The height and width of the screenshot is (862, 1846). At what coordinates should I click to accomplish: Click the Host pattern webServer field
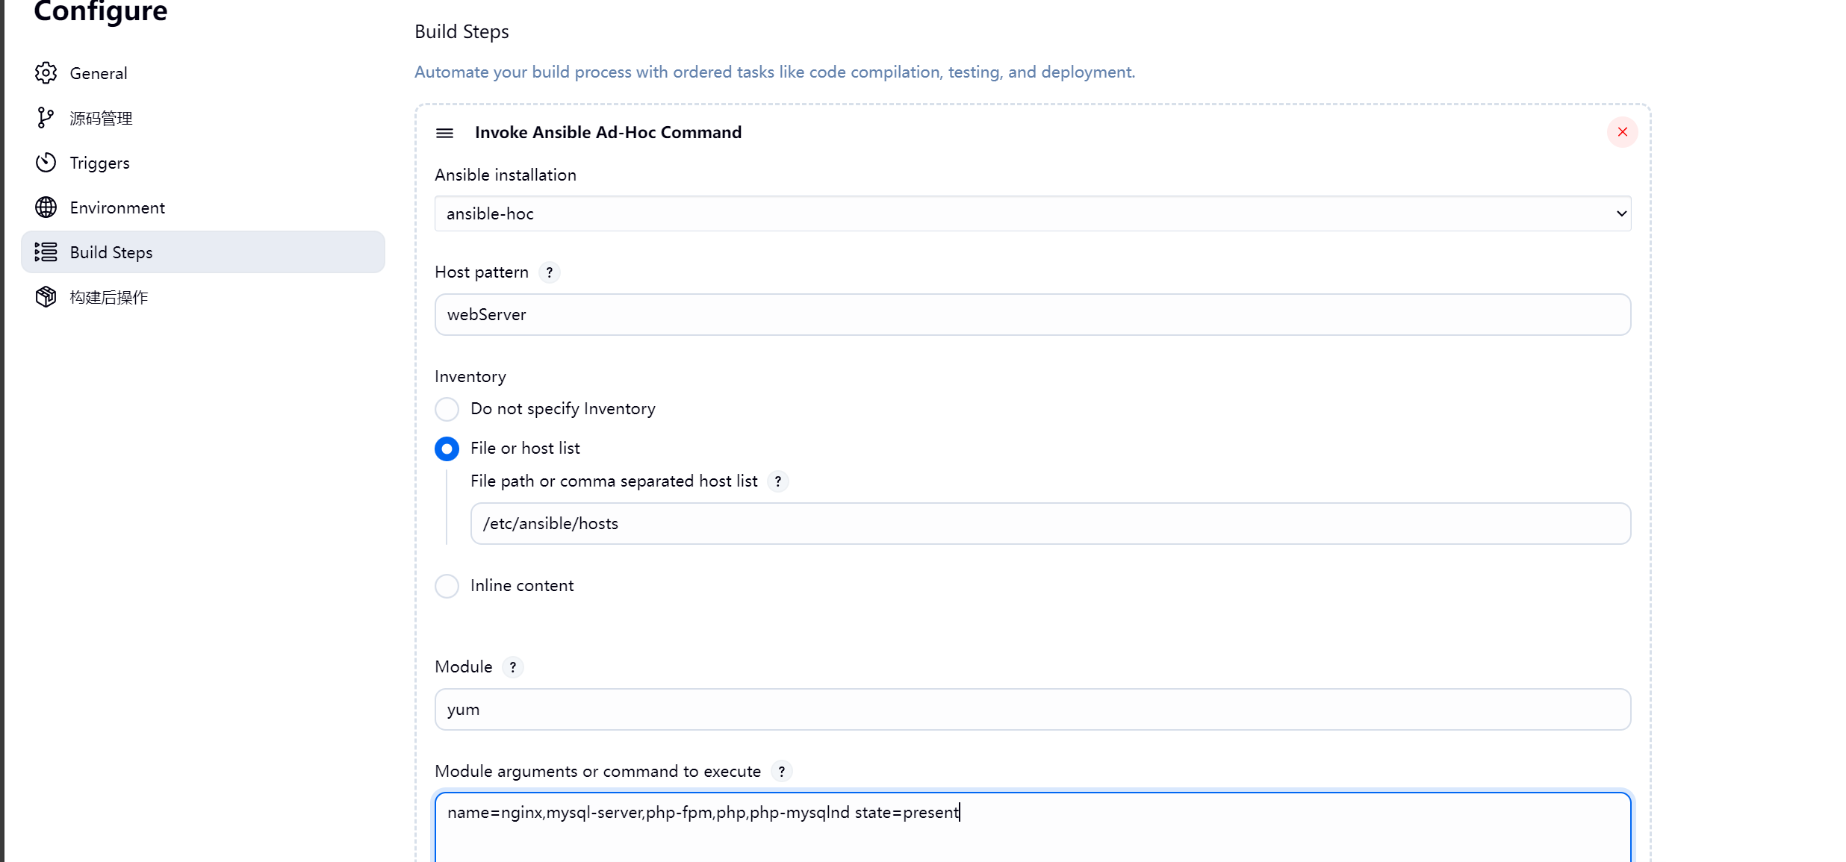pos(1033,314)
